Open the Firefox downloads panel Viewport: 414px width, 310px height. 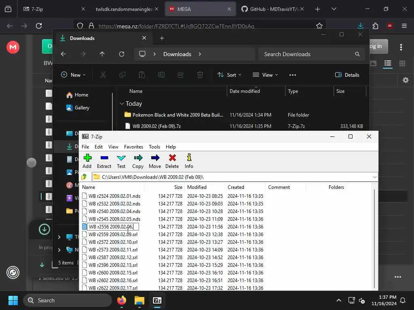(x=360, y=26)
